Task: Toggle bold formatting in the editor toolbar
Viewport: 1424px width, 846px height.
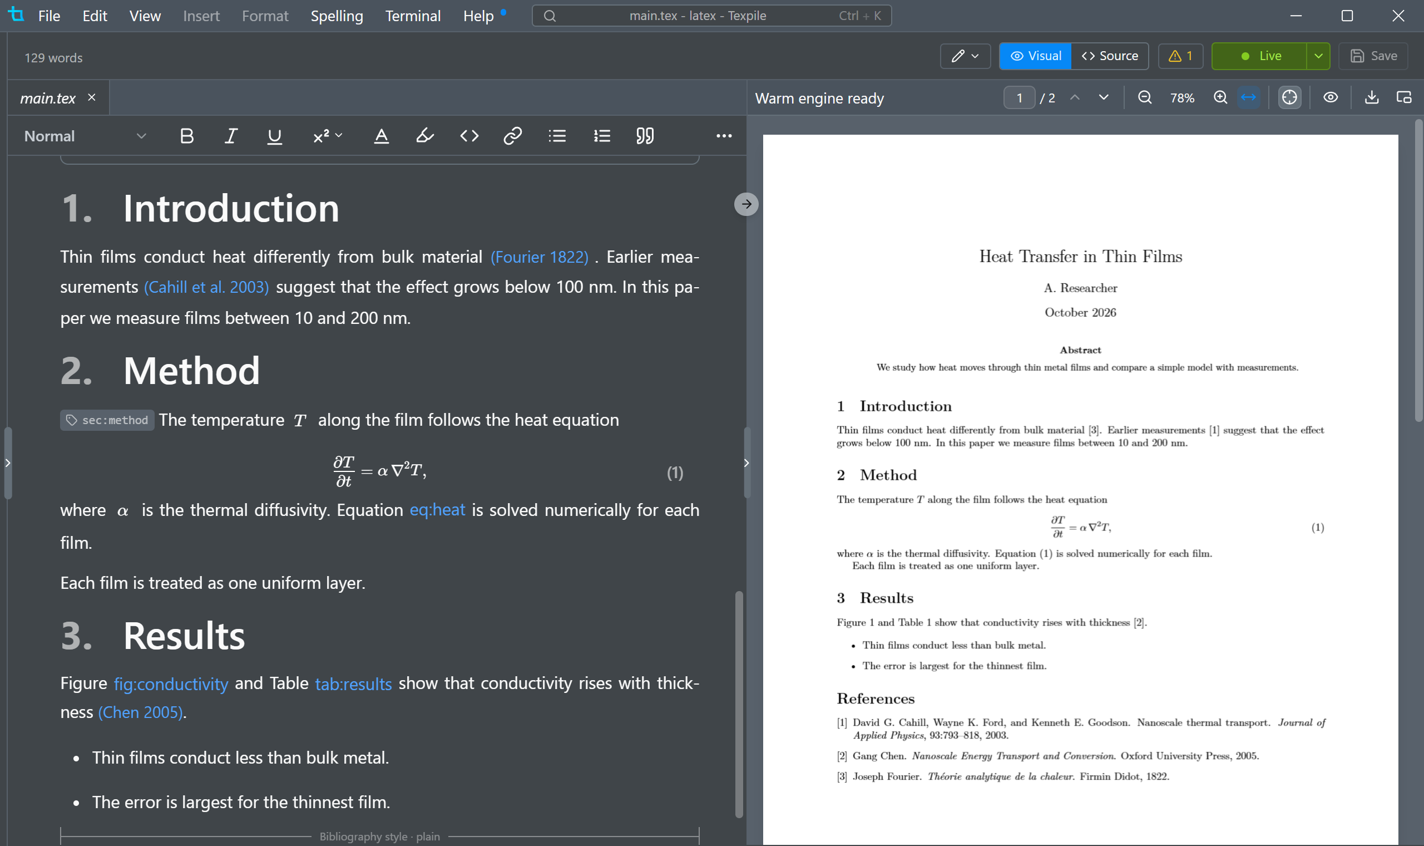Action: (x=187, y=136)
